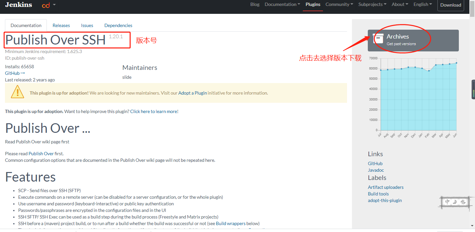Select the Artifact uploaders label

coord(386,187)
